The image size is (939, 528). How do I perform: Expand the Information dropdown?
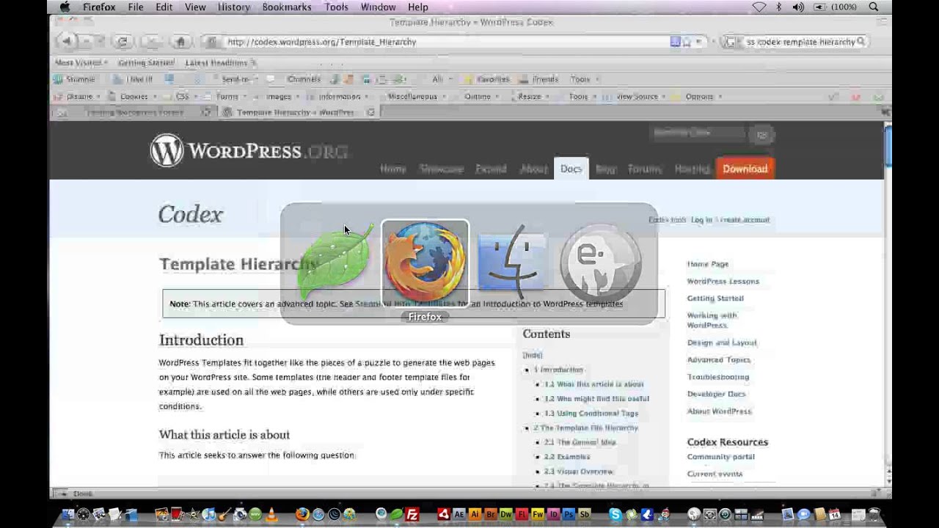(338, 97)
